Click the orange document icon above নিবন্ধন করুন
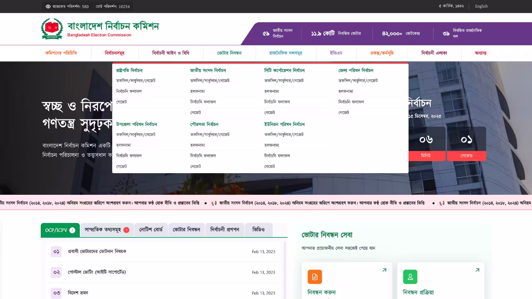Screen dimensions: 532x299 click(315, 277)
